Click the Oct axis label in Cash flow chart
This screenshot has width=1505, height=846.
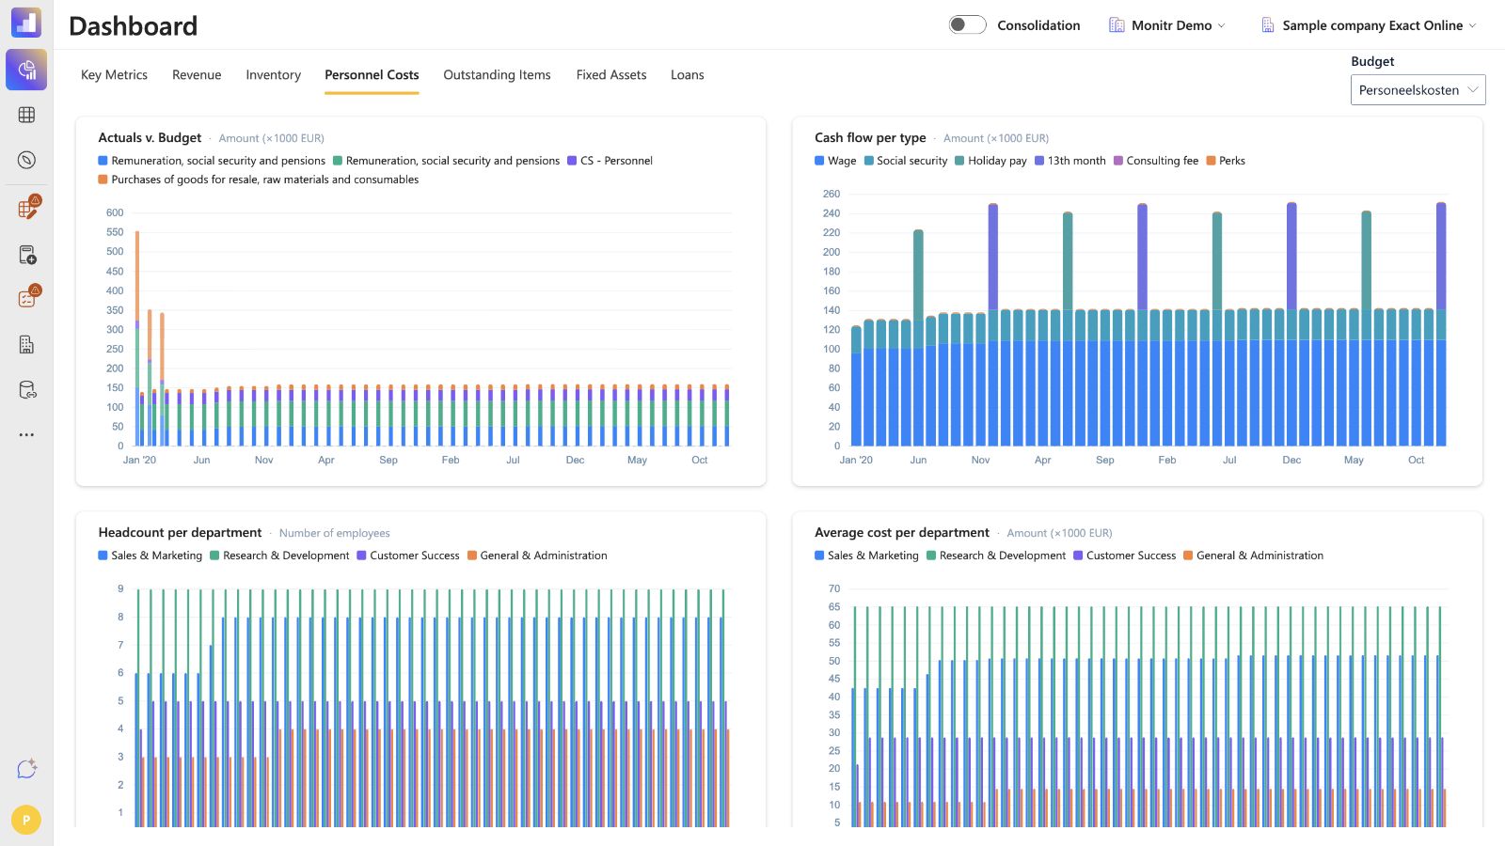[x=1416, y=460]
